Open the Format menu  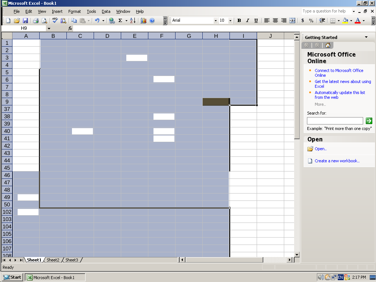coord(75,11)
